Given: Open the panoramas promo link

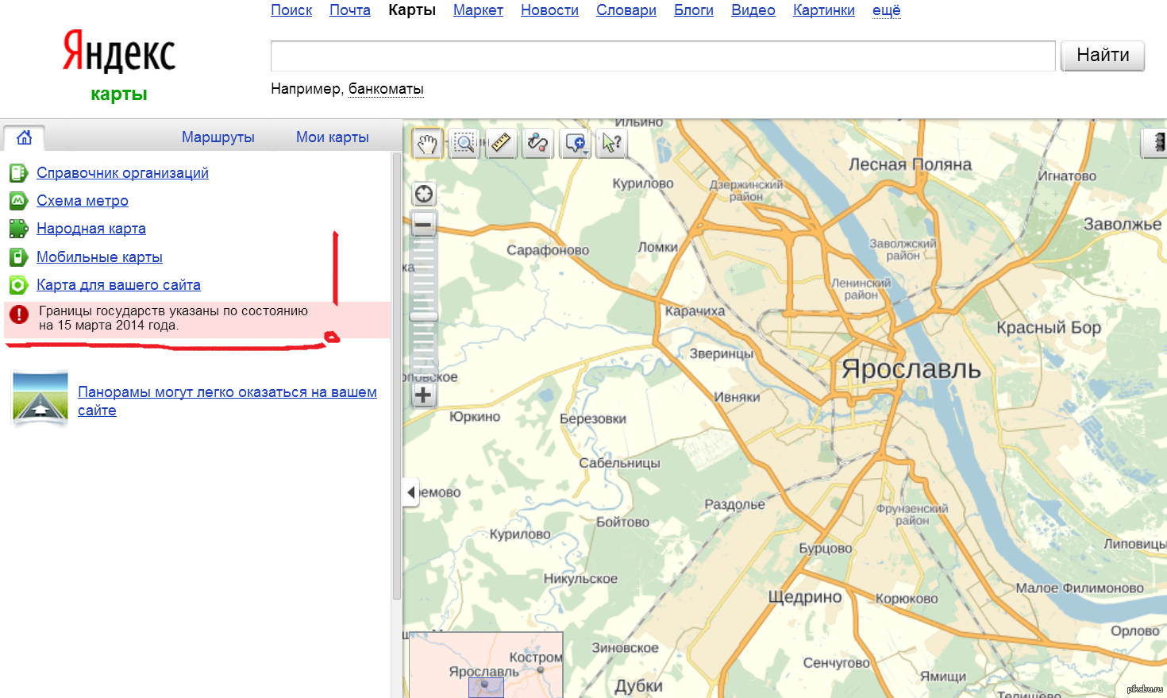Looking at the screenshot, I should click(227, 401).
